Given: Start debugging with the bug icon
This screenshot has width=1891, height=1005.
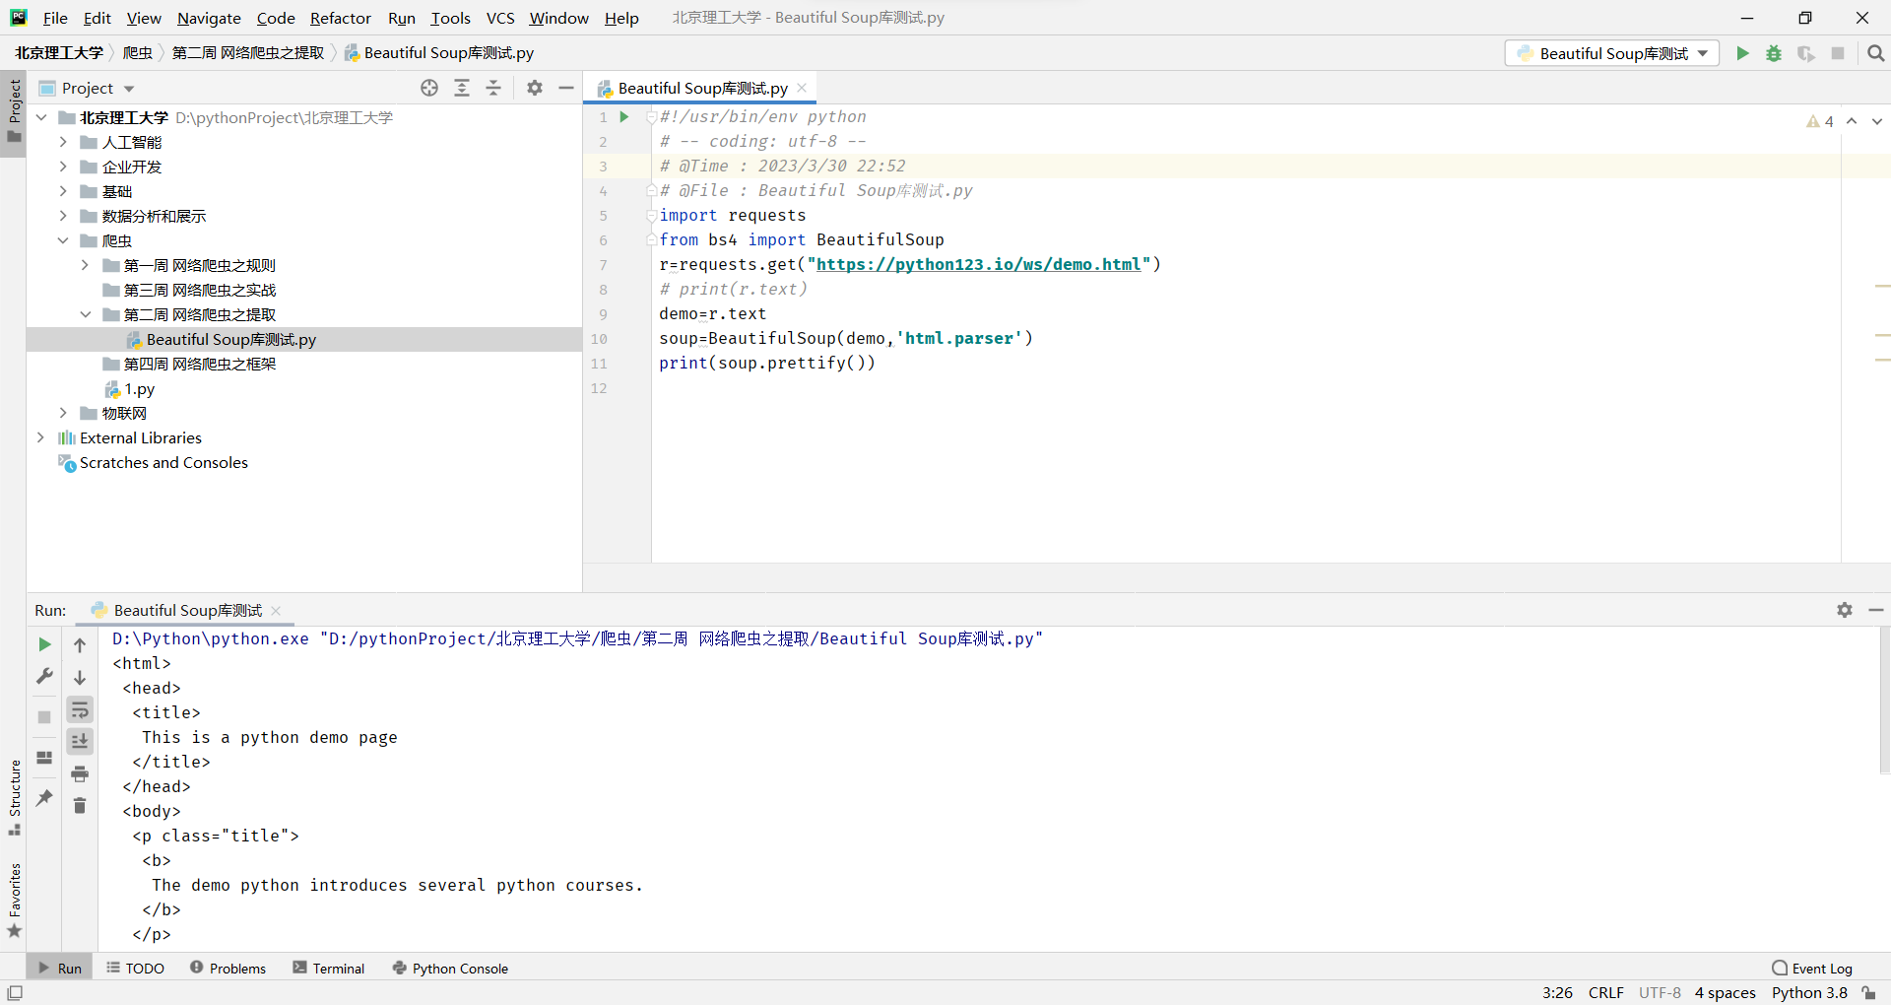Looking at the screenshot, I should 1774,53.
